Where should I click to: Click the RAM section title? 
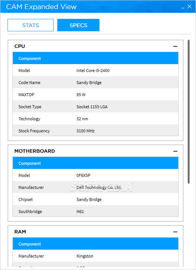coord(20,232)
